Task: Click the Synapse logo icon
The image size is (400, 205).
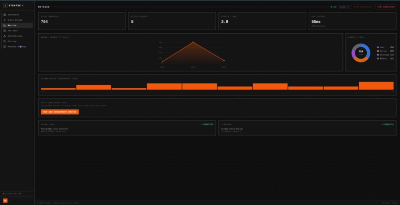Action: click(x=5, y=5)
